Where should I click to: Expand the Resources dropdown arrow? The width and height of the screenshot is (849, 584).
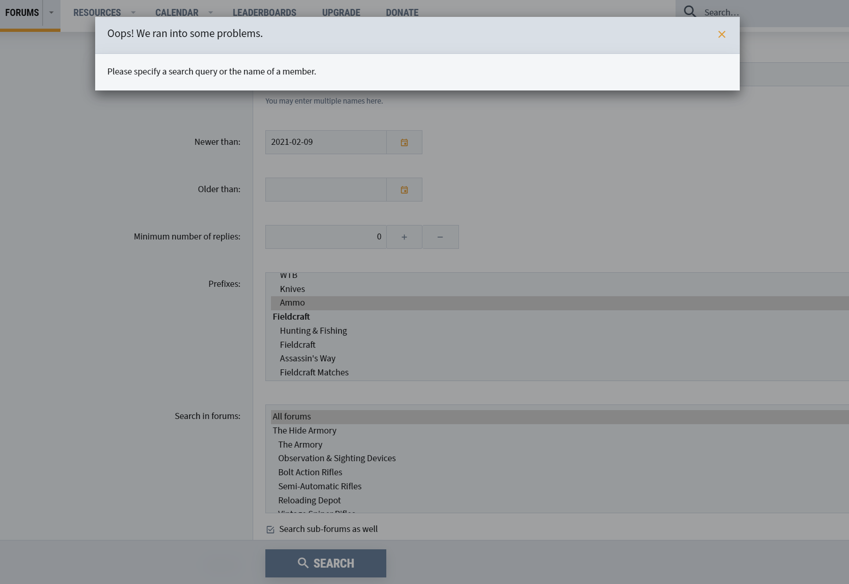coord(133,13)
